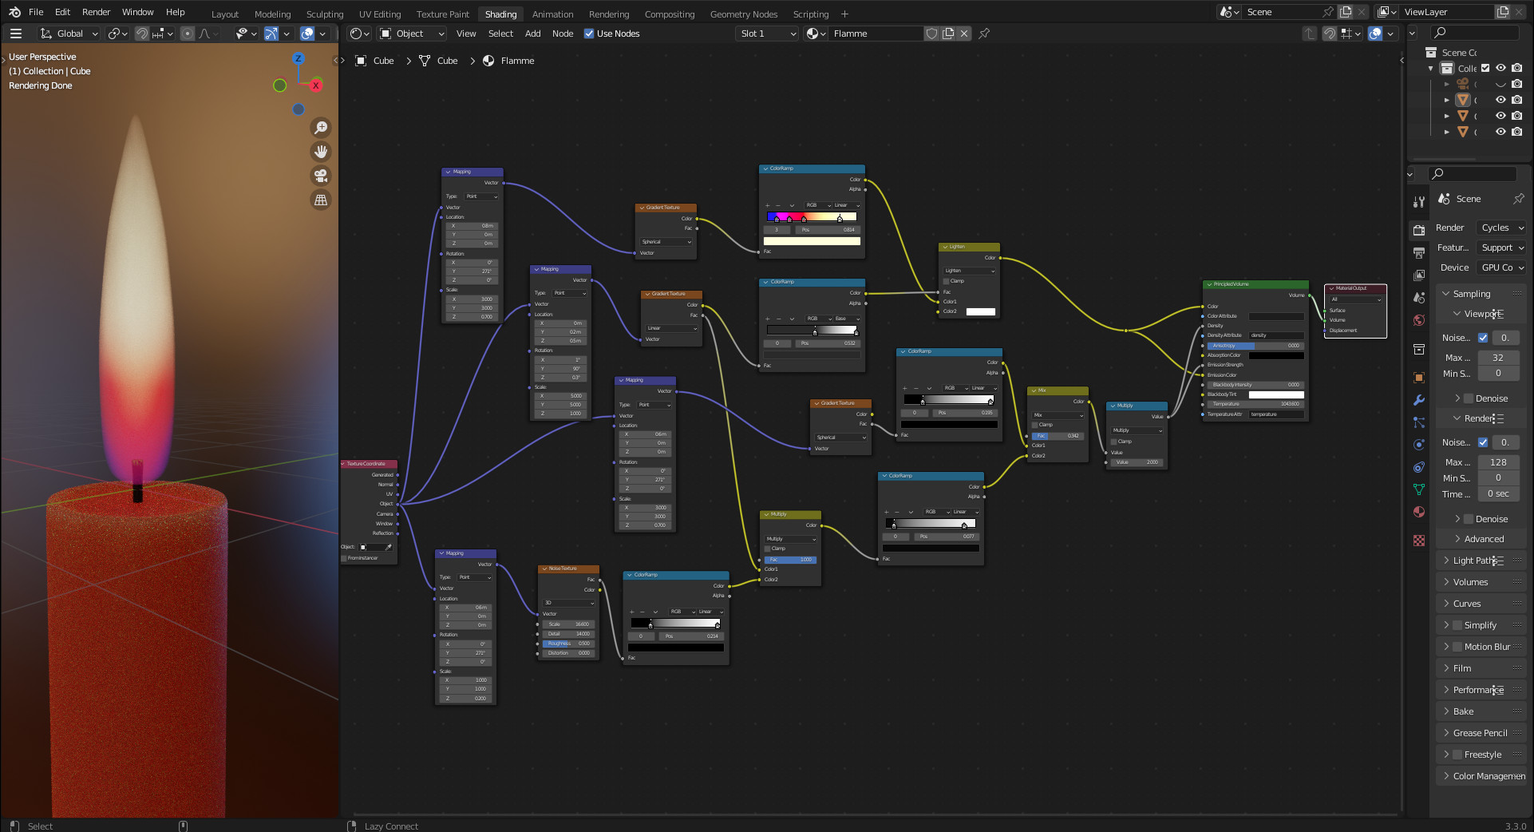Hide the Collection with eye icon
The image size is (1534, 832).
(x=1500, y=68)
